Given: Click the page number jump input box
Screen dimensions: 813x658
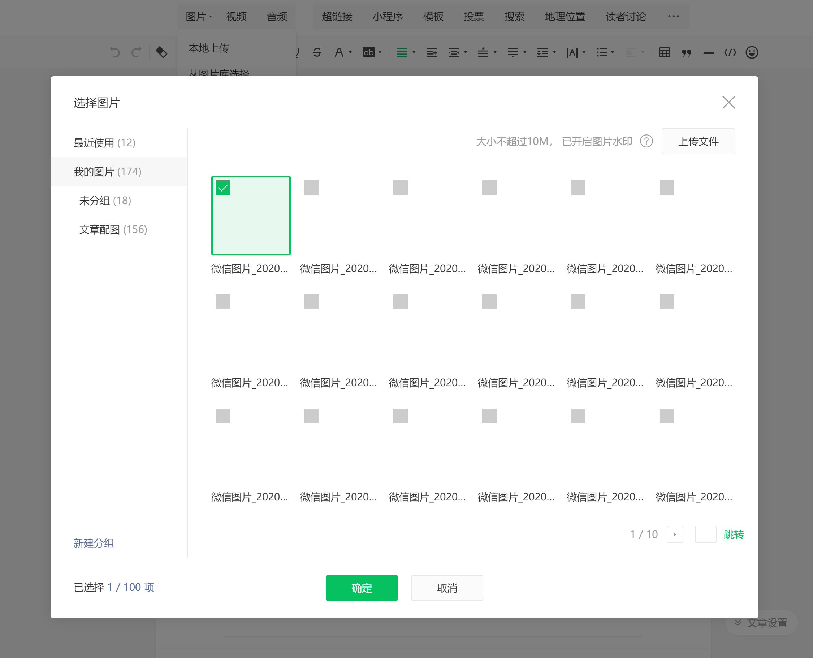Looking at the screenshot, I should [x=705, y=534].
